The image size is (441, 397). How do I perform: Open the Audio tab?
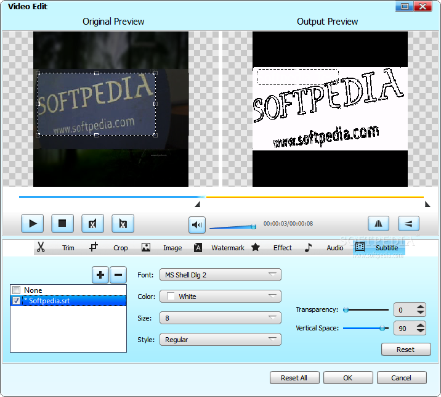tap(334, 248)
